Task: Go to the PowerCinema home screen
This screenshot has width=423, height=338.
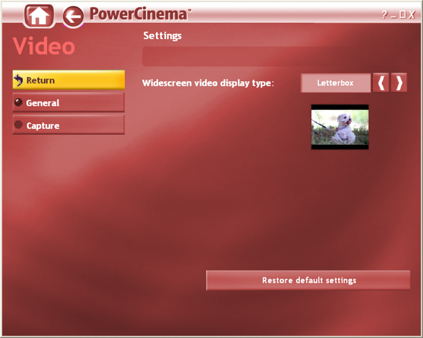Action: (x=39, y=16)
